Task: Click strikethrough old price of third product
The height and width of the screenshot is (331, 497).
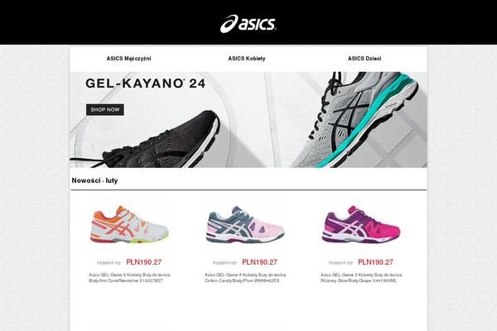Action: pos(340,263)
